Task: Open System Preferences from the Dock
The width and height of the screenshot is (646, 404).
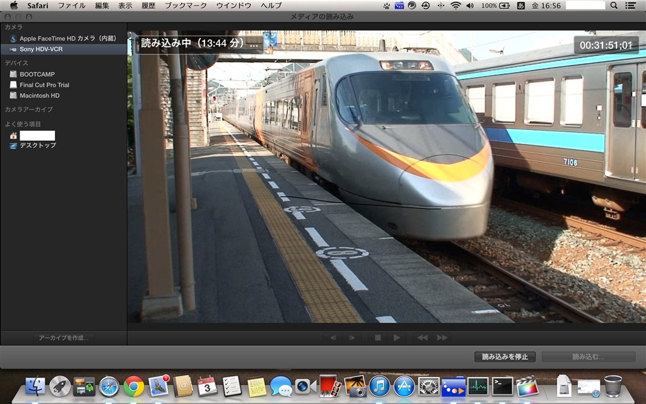Action: click(x=428, y=387)
